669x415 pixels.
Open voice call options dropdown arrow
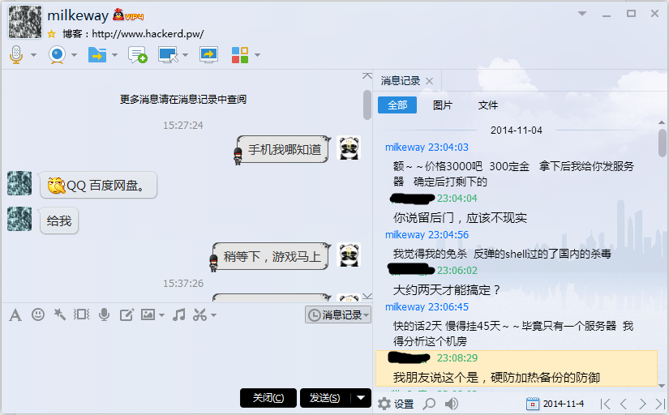click(34, 55)
